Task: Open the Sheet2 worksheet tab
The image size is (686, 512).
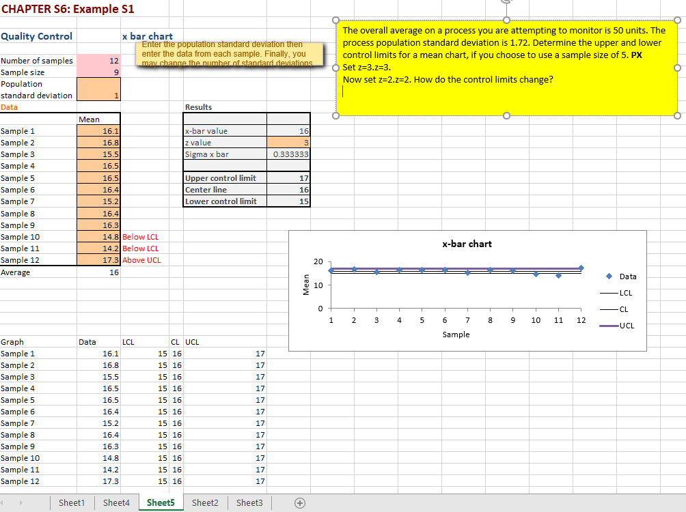Action: click(x=205, y=502)
